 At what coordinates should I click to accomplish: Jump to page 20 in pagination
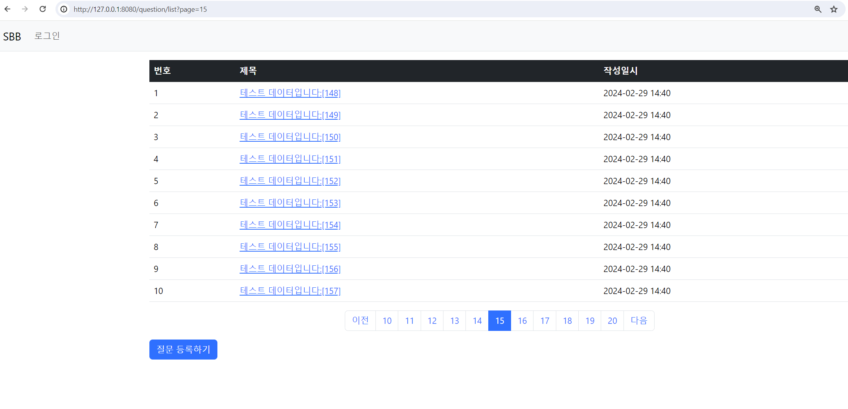coord(613,321)
